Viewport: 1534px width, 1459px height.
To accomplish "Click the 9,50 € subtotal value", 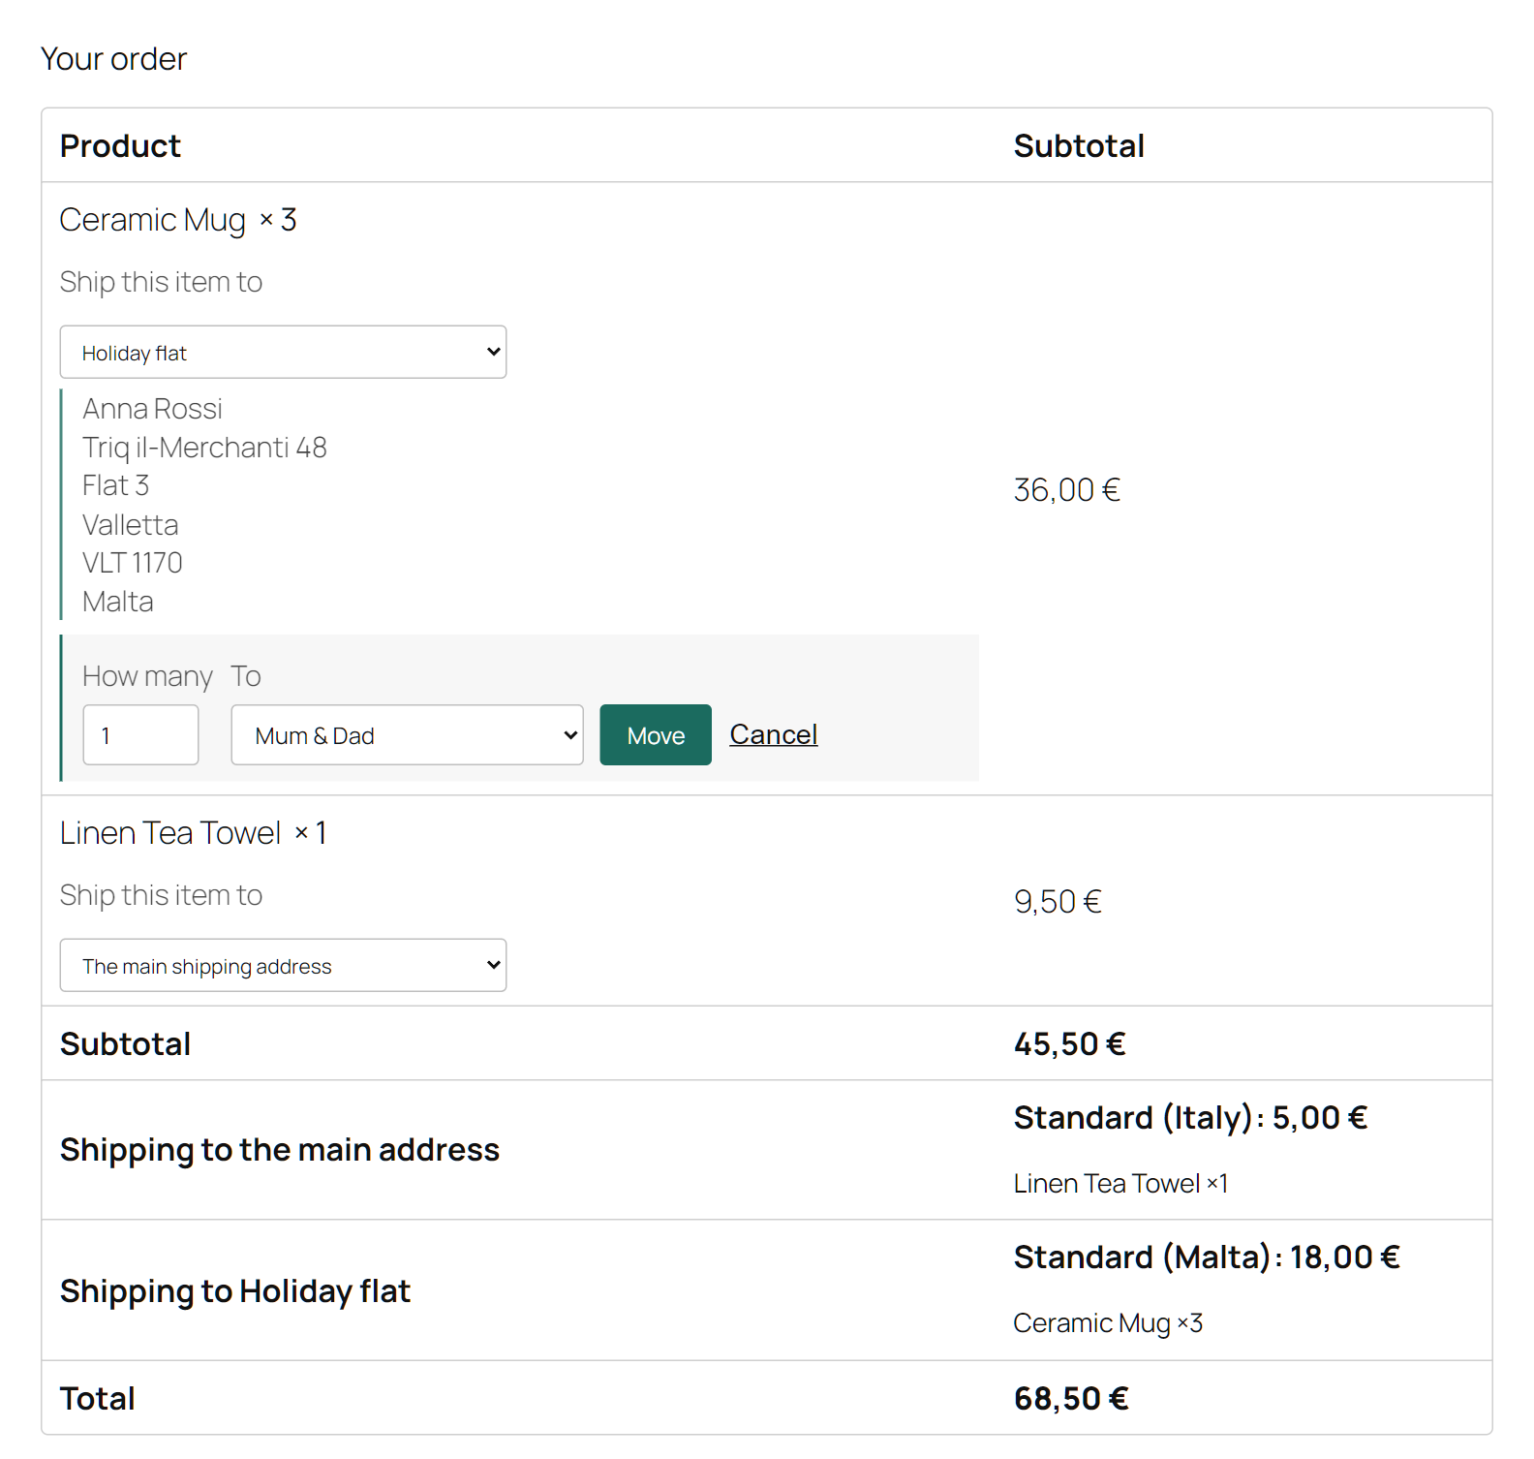I will [x=1058, y=902].
